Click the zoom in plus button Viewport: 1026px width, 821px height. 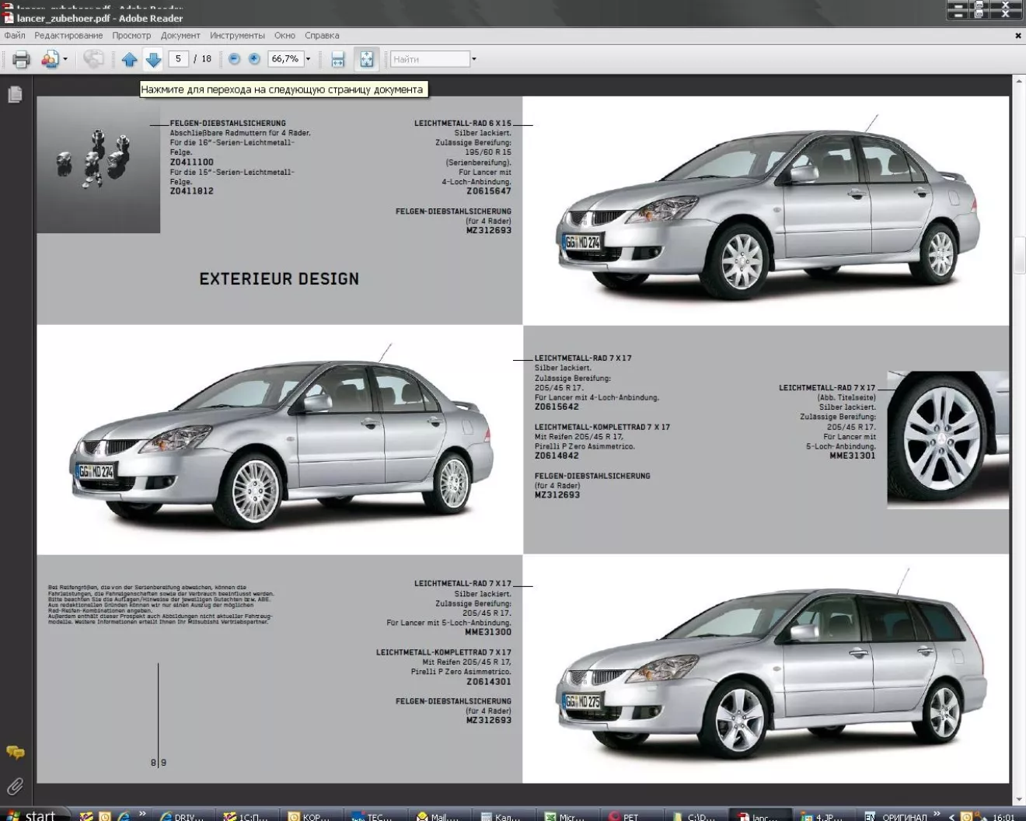(x=254, y=59)
